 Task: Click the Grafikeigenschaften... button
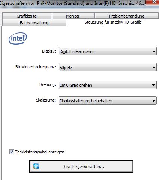pyautogui.click(x=81, y=166)
